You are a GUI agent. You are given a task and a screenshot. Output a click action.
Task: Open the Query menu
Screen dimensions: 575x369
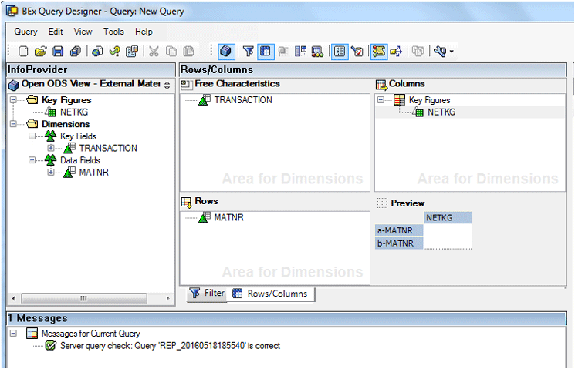[x=25, y=32]
